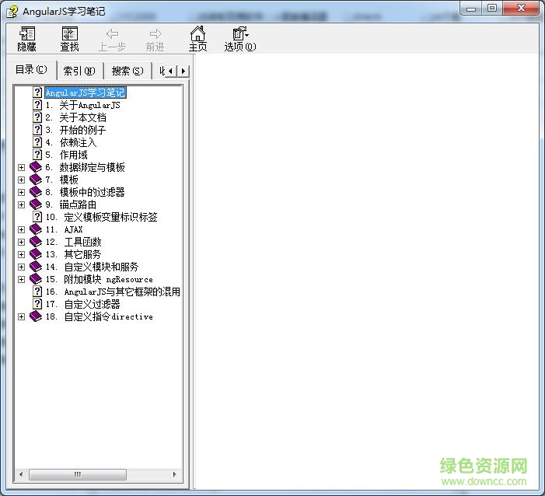Expand the 12. 工具函数 node
The width and height of the screenshot is (545, 496).
coord(22,243)
